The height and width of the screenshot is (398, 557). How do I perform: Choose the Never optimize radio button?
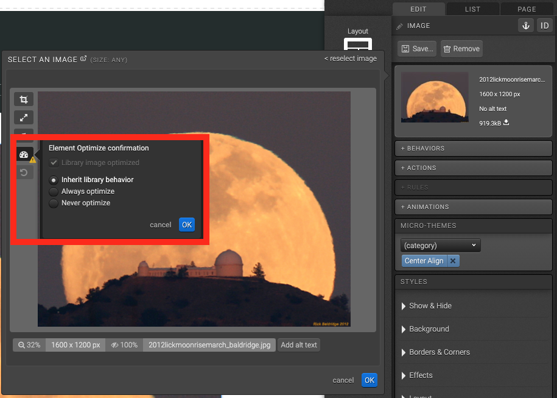pyautogui.click(x=54, y=203)
